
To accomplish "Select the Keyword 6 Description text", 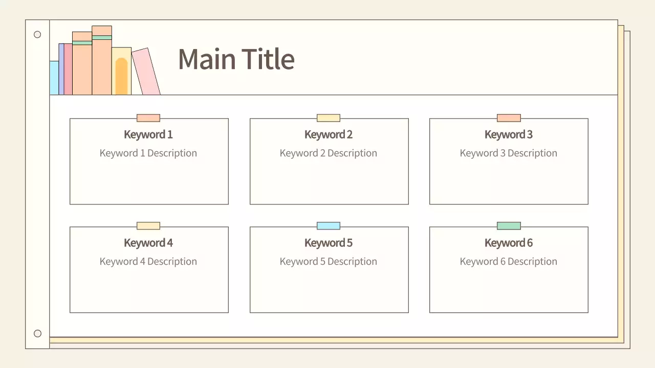I will click(509, 262).
